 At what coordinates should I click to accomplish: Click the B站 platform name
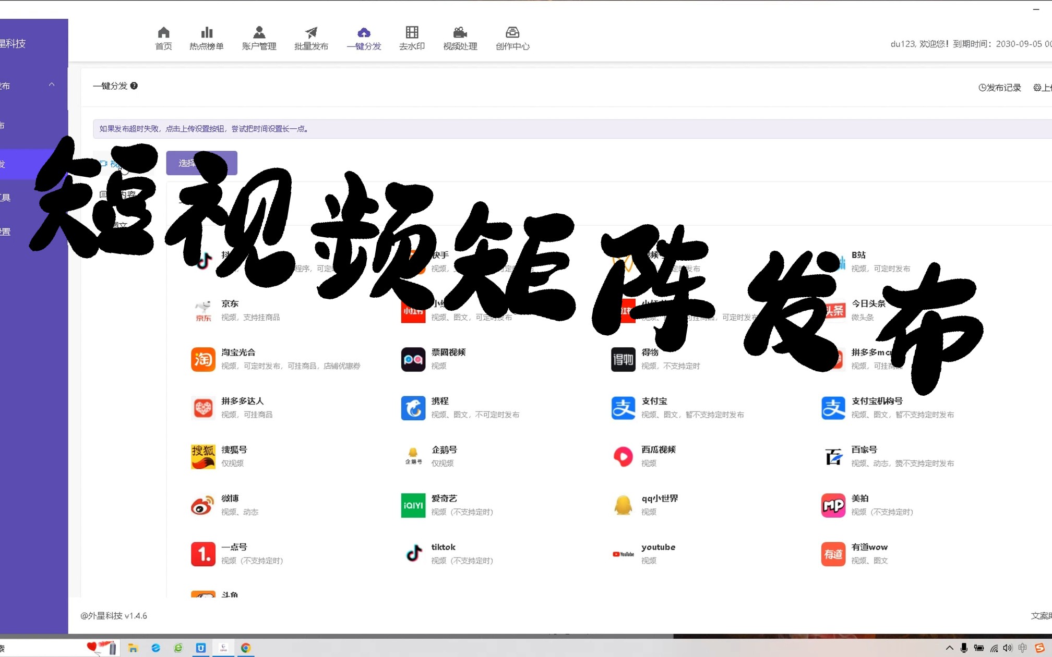pos(858,255)
